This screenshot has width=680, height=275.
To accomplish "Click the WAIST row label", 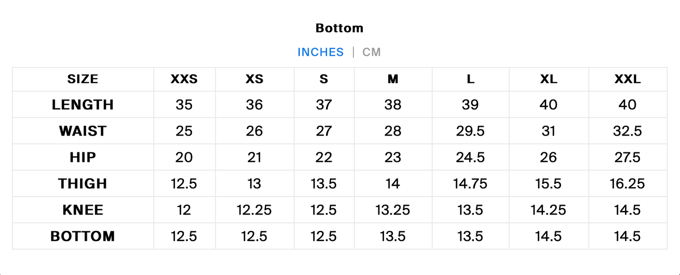I will pyautogui.click(x=83, y=131).
